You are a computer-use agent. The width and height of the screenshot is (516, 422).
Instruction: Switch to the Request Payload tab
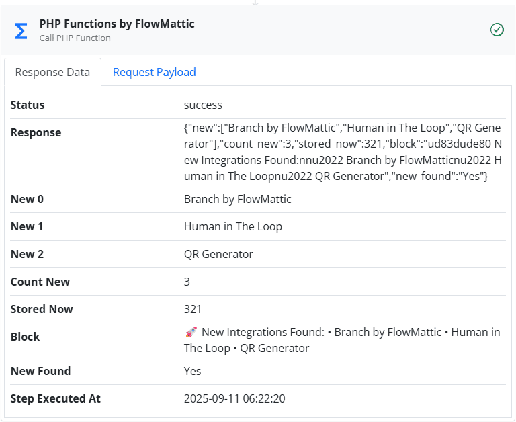[x=154, y=72]
